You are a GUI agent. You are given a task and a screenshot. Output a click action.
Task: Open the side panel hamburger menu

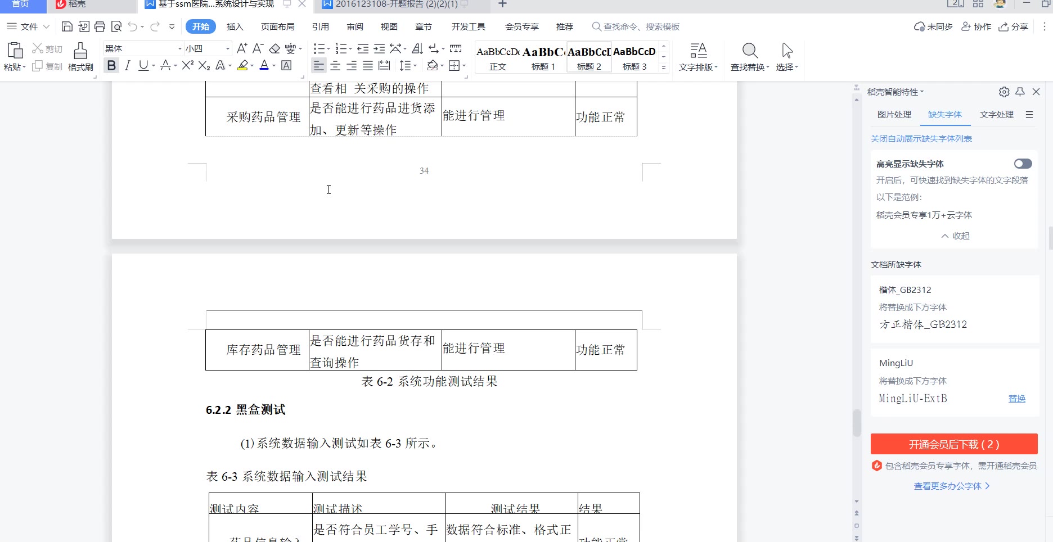click(x=1029, y=115)
